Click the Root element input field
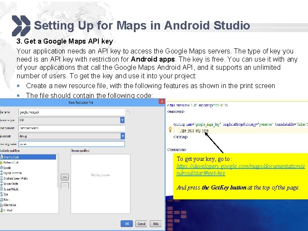 (x=71, y=128)
